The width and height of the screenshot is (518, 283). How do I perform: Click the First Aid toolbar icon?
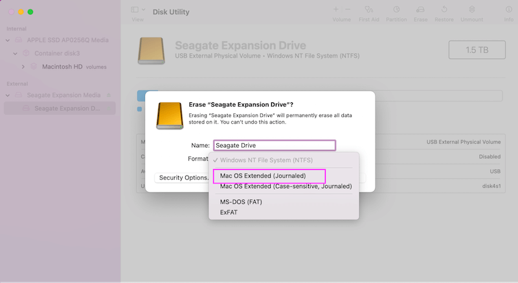point(368,10)
